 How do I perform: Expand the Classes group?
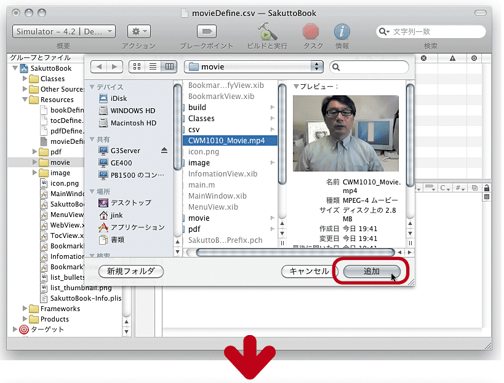[x=25, y=78]
